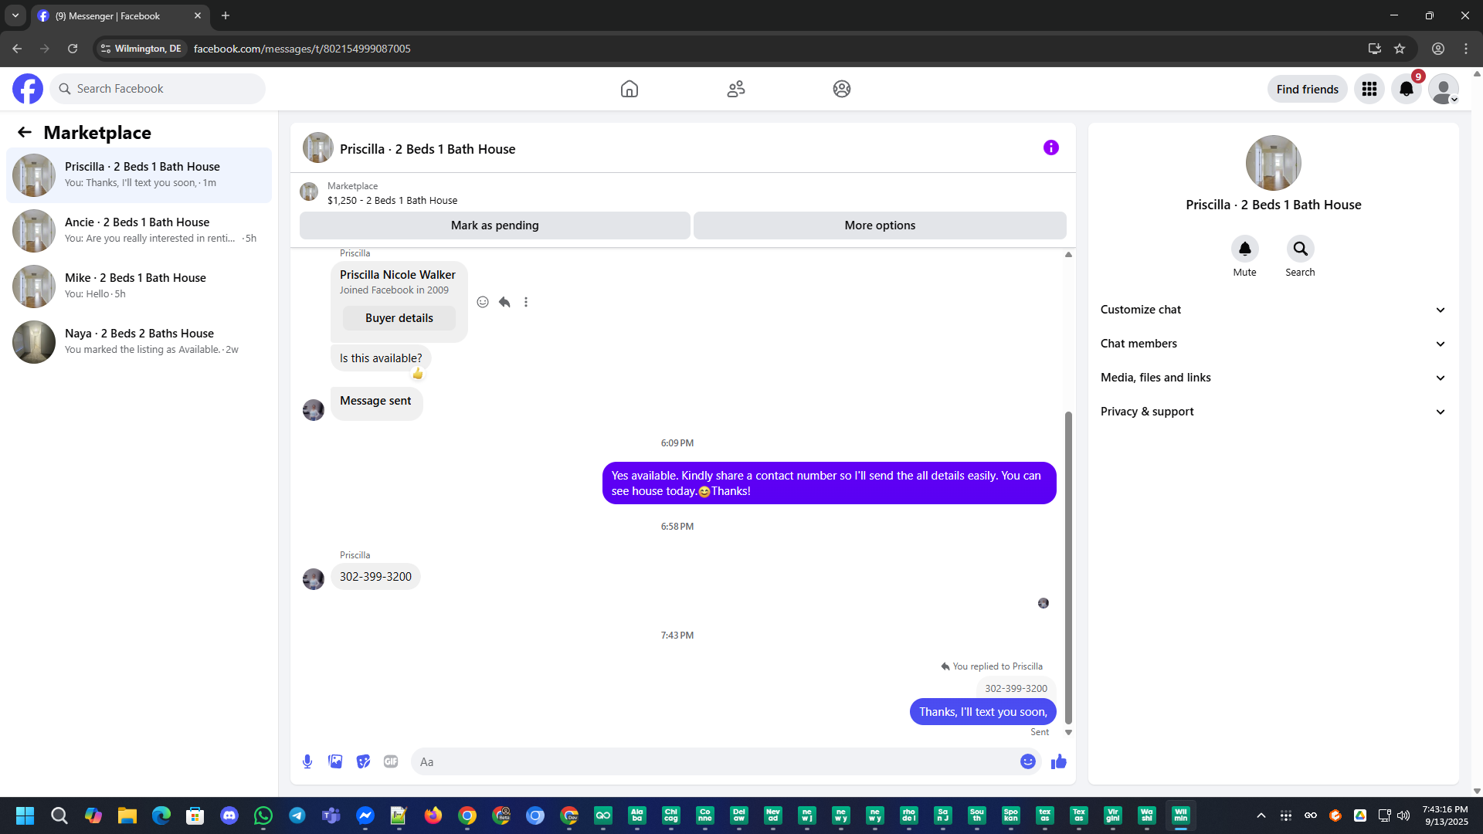Open the sticker picker icon
Image resolution: width=1483 pixels, height=834 pixels.
click(363, 761)
